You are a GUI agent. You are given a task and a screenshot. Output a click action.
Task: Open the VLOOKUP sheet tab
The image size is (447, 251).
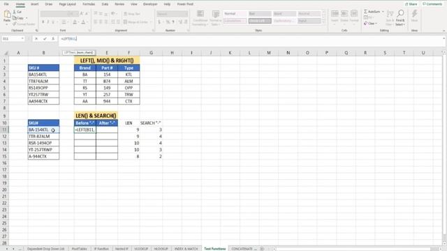[x=141, y=249]
